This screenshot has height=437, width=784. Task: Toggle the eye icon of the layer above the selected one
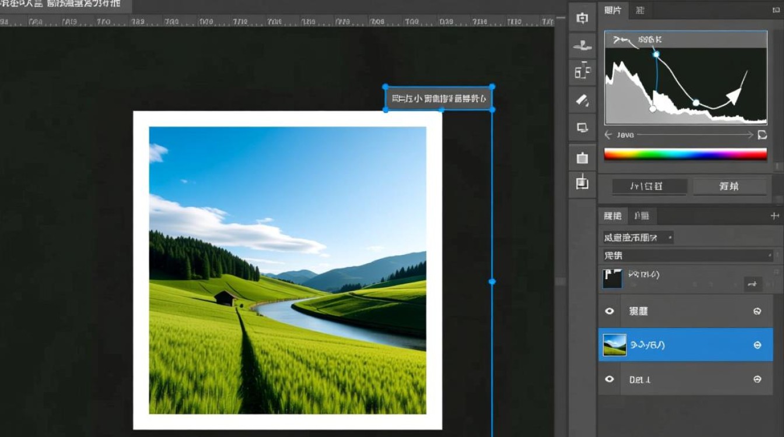point(610,311)
